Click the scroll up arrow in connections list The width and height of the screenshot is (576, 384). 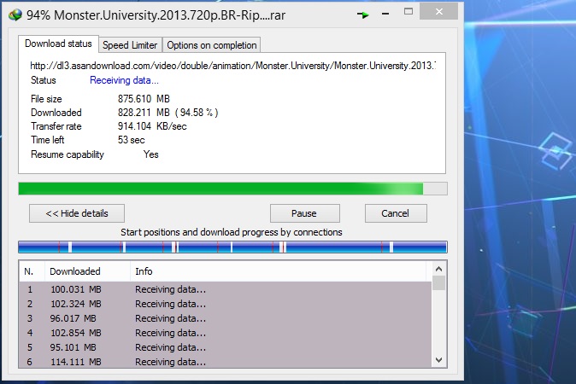click(438, 269)
